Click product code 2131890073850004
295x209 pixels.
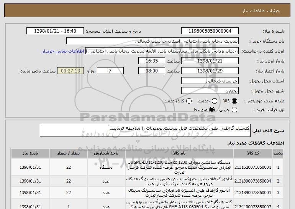click(x=253, y=181)
